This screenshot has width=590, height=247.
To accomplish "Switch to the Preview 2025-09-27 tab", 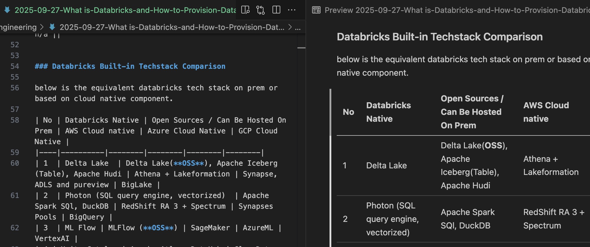I will pos(448,10).
